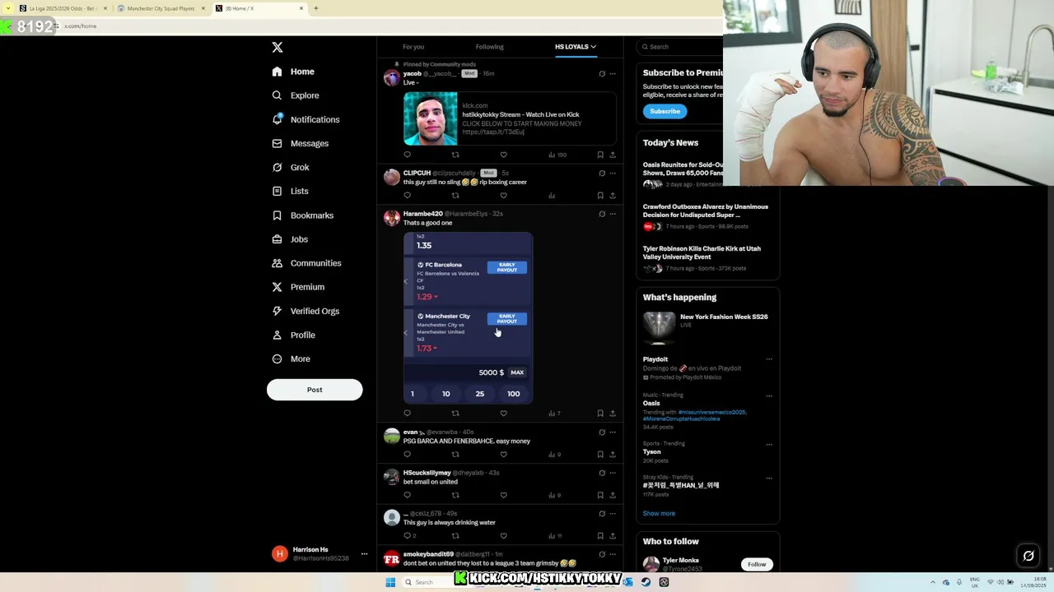Open Notifications in the sidebar
This screenshot has width=1054, height=592.
tap(305, 119)
